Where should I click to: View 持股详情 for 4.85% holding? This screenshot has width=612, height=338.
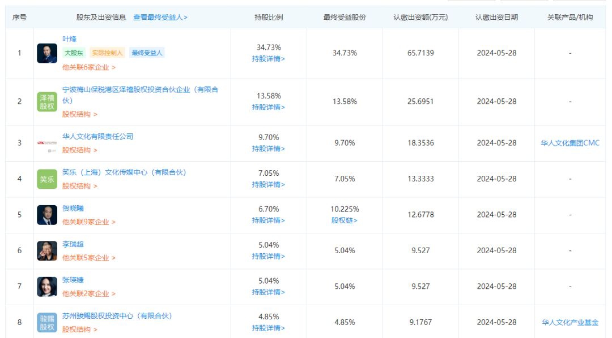pos(269,328)
